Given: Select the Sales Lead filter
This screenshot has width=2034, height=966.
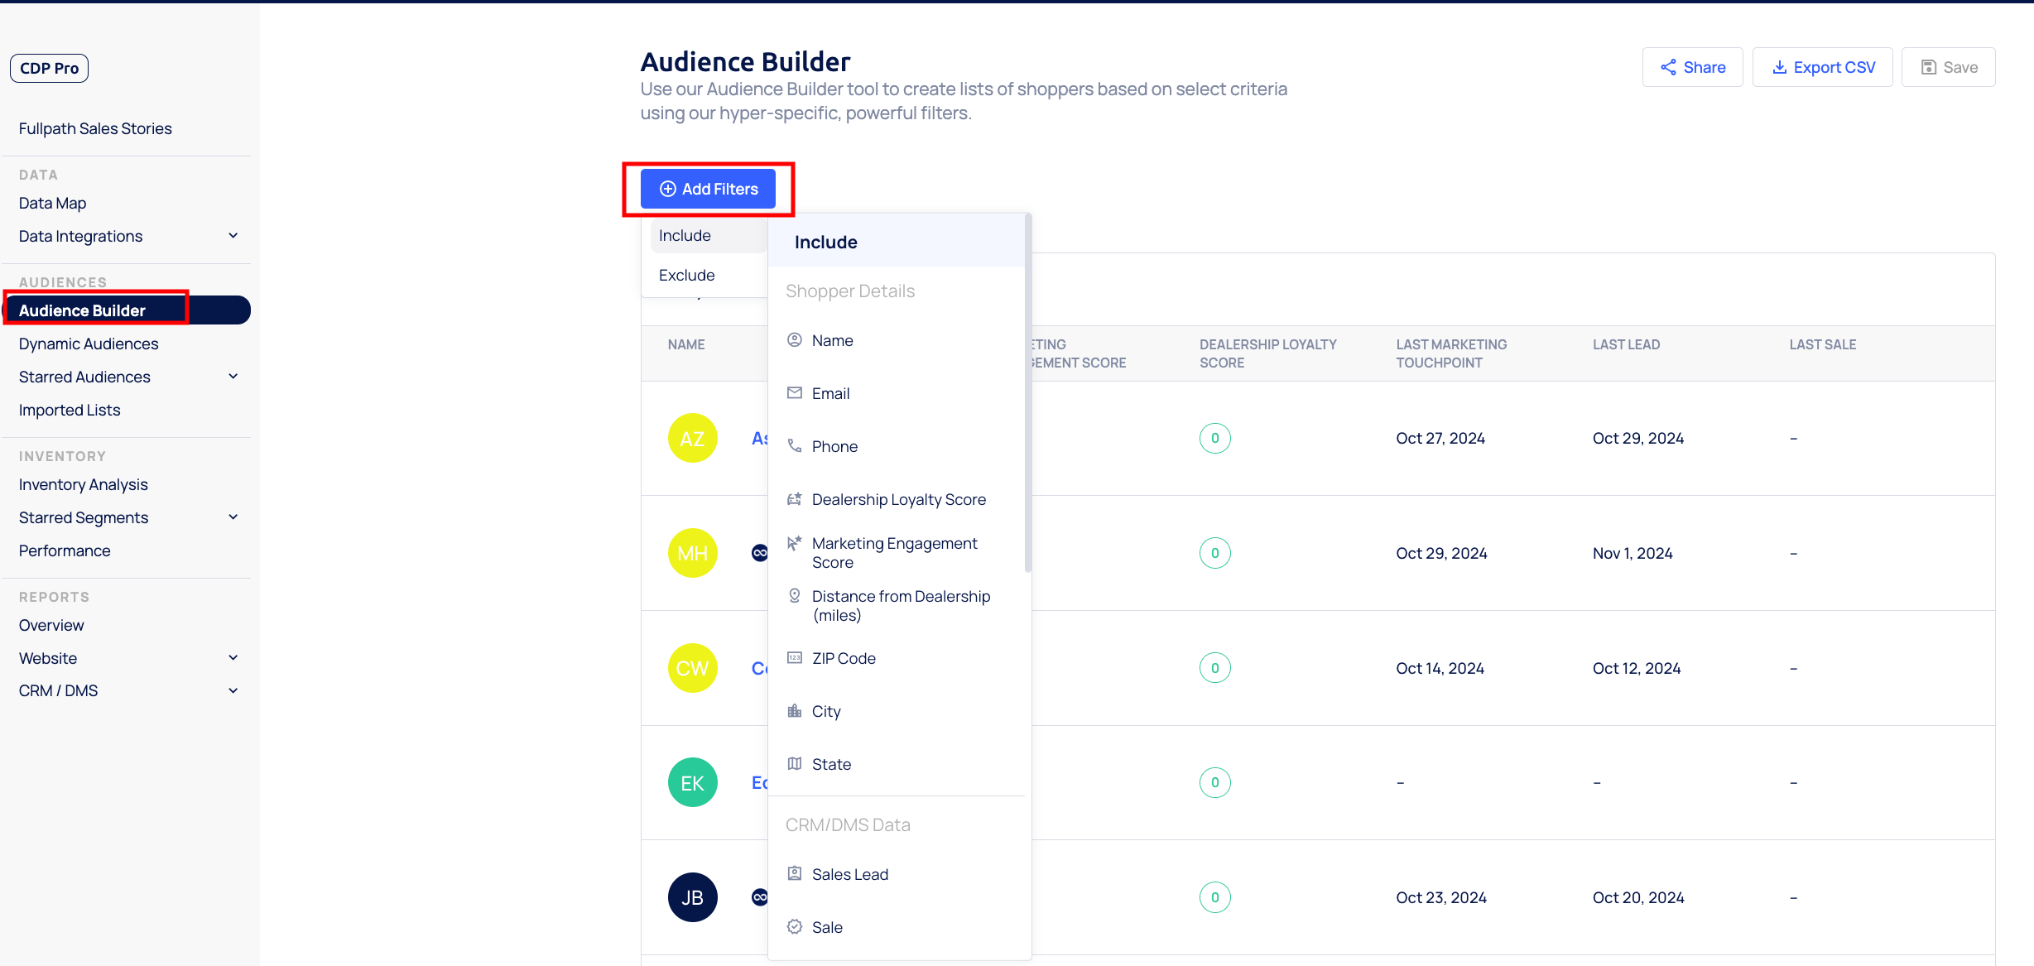Looking at the screenshot, I should [849, 874].
